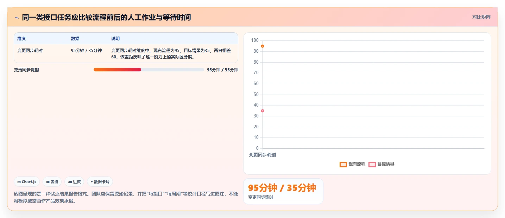The image size is (505, 218).
Task: Click the 95分钟 / 35分钟 table data cell
Action: 86,51
